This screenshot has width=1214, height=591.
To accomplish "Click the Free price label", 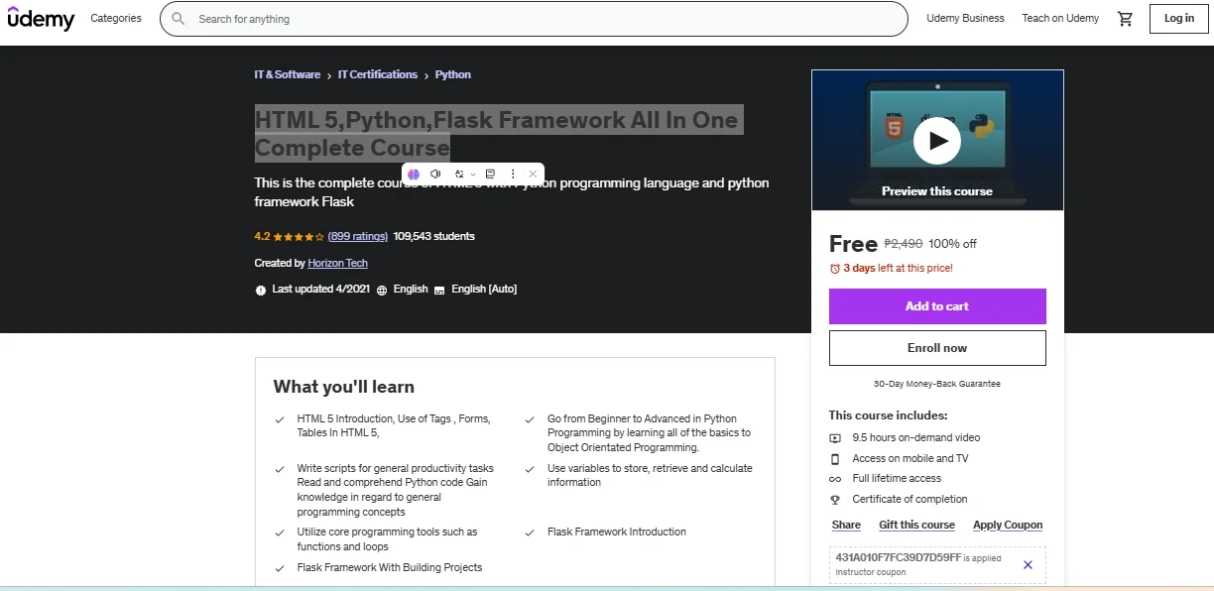I will (853, 244).
